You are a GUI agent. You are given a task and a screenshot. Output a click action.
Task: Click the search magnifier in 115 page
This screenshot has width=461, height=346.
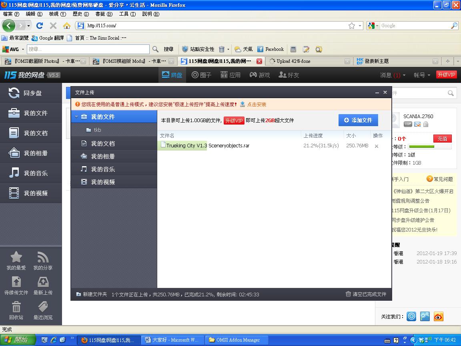451,93
